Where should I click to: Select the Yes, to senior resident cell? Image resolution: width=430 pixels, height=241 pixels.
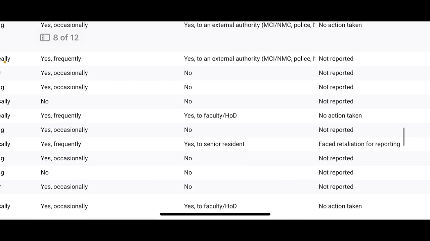tap(214, 144)
